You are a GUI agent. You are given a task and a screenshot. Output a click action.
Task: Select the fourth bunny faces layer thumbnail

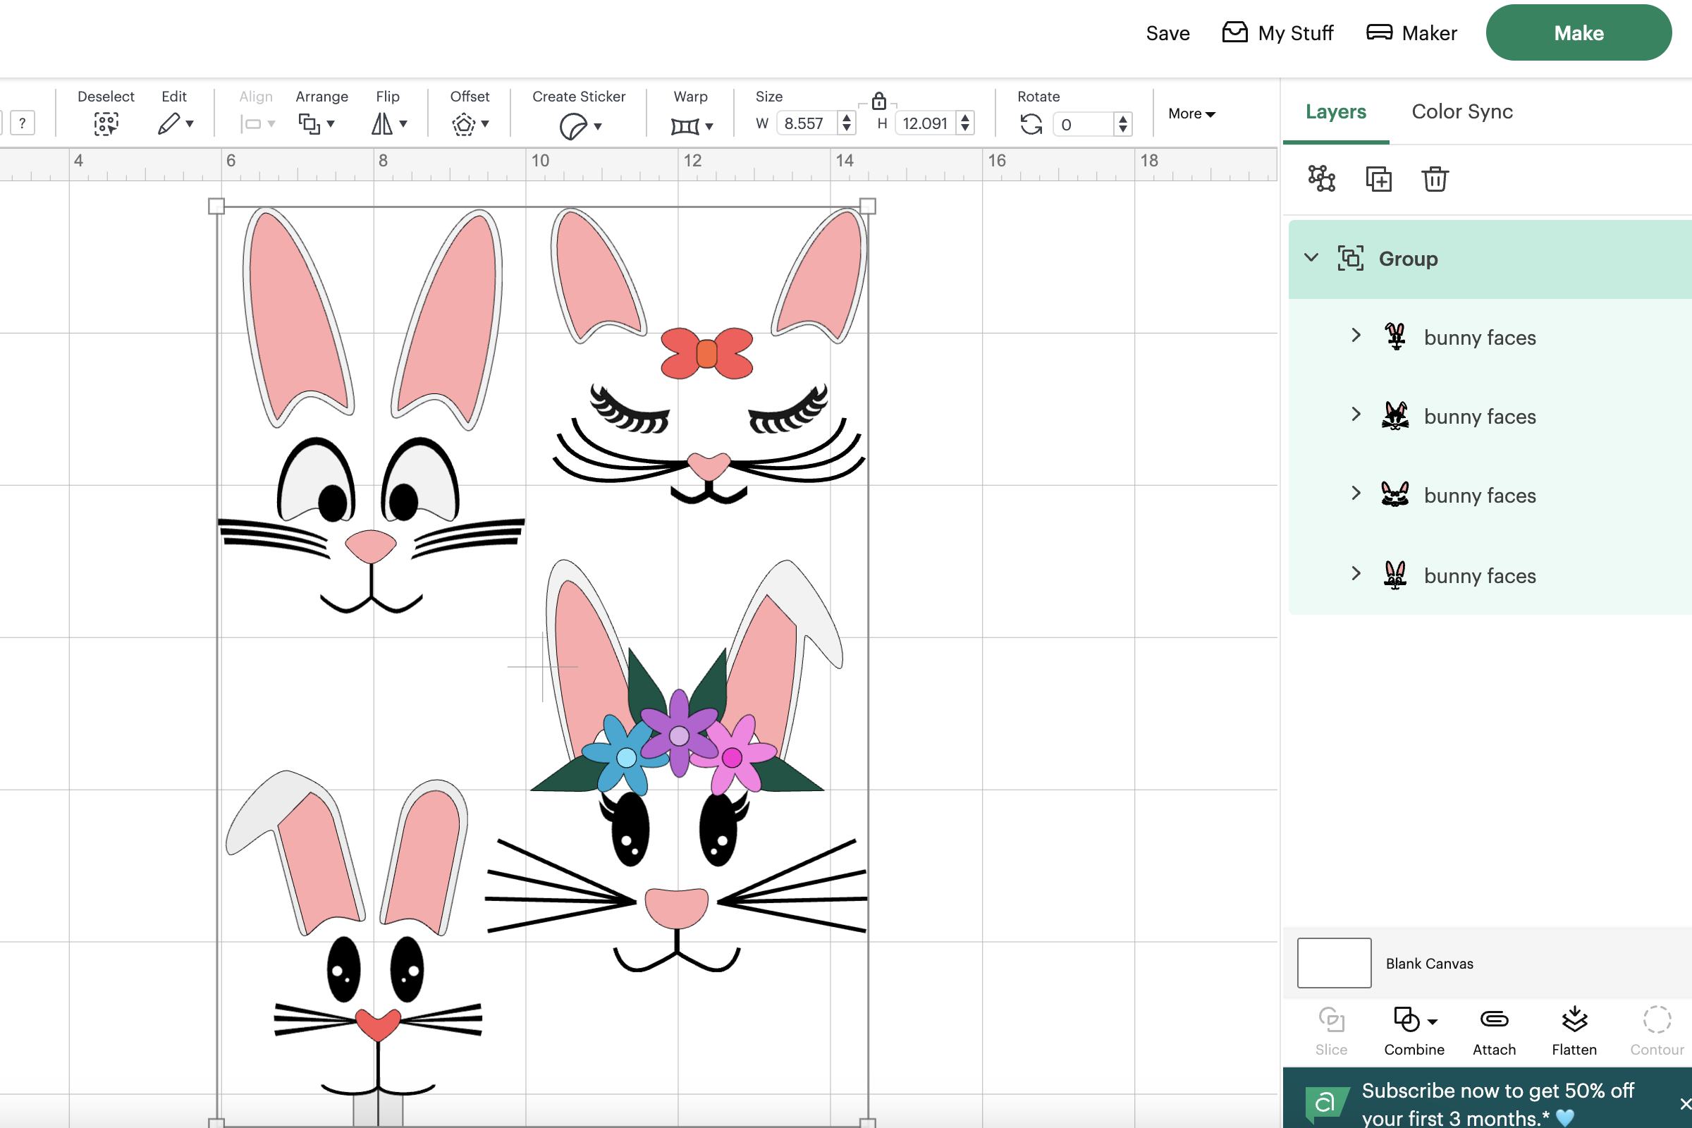click(1395, 575)
